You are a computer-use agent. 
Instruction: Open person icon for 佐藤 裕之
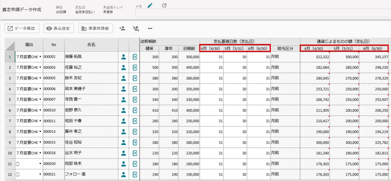[124, 68]
